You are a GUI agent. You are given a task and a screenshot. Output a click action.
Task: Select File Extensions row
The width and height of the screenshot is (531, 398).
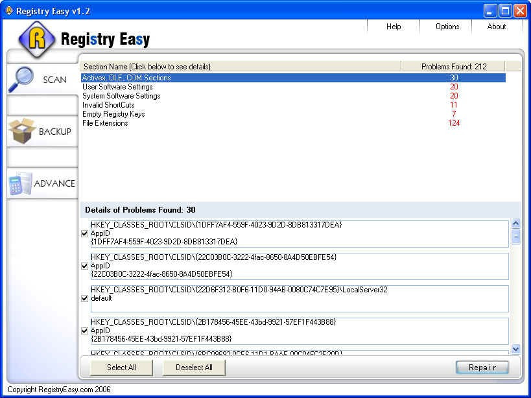click(293, 123)
